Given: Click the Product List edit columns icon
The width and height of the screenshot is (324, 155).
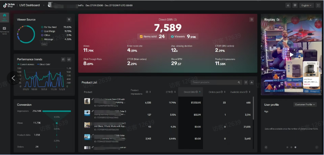Looking at the screenshot, I should (246, 82).
